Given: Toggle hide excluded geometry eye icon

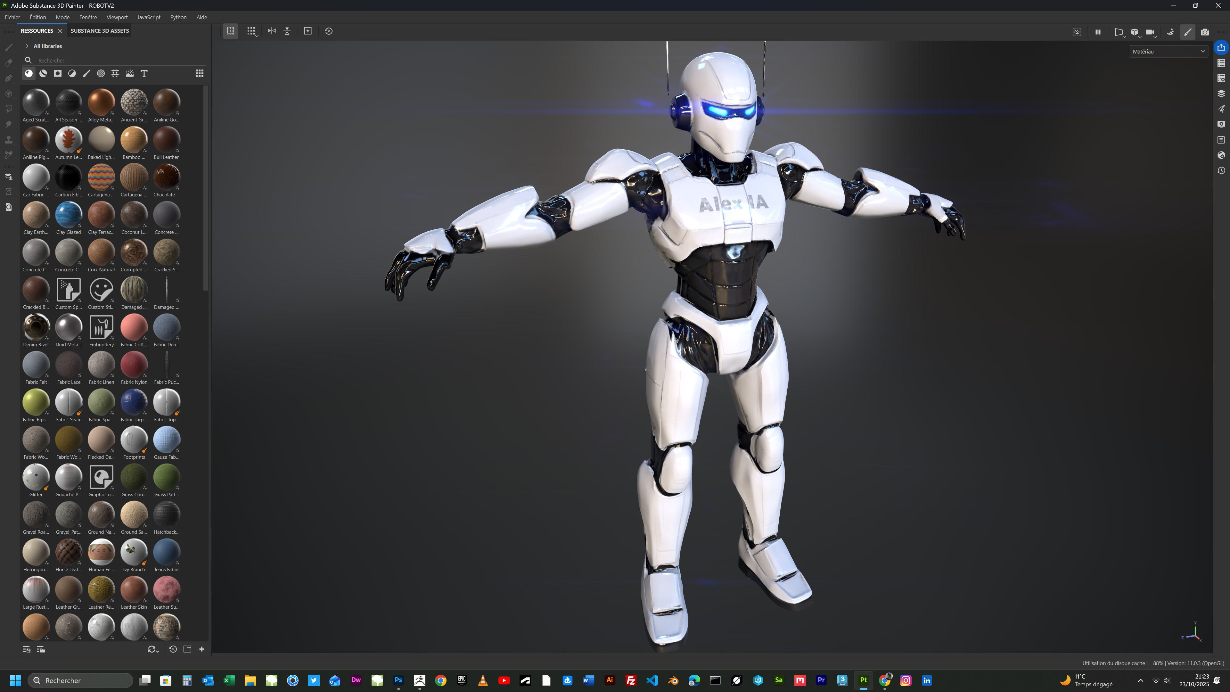Looking at the screenshot, I should pyautogui.click(x=1077, y=32).
